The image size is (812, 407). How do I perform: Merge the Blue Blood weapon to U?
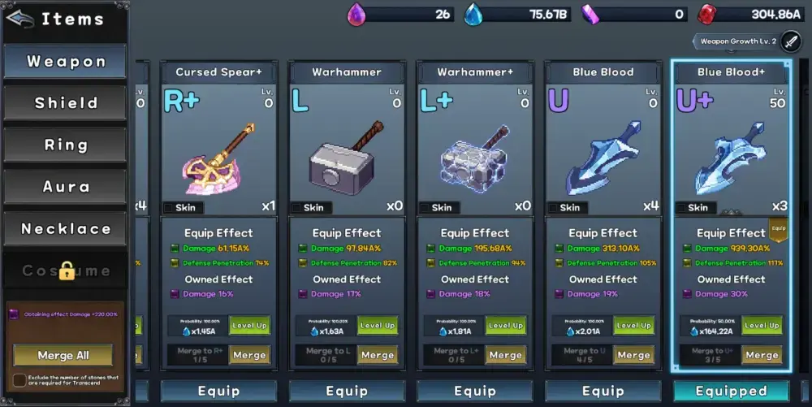pyautogui.click(x=634, y=355)
